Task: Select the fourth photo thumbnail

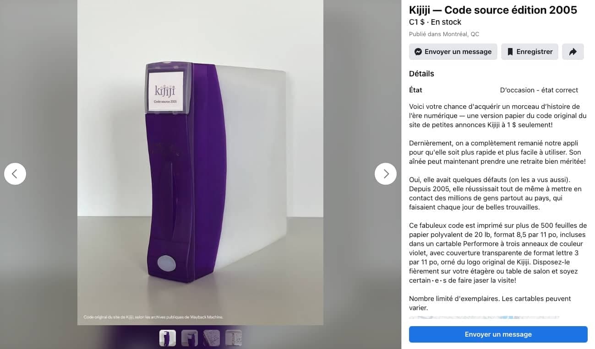Action: [234, 338]
